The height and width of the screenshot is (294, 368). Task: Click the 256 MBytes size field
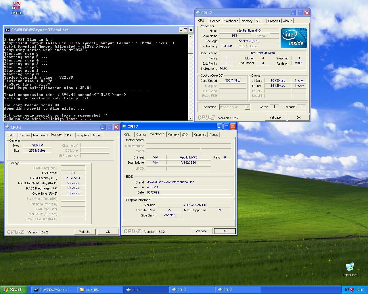click(x=37, y=150)
